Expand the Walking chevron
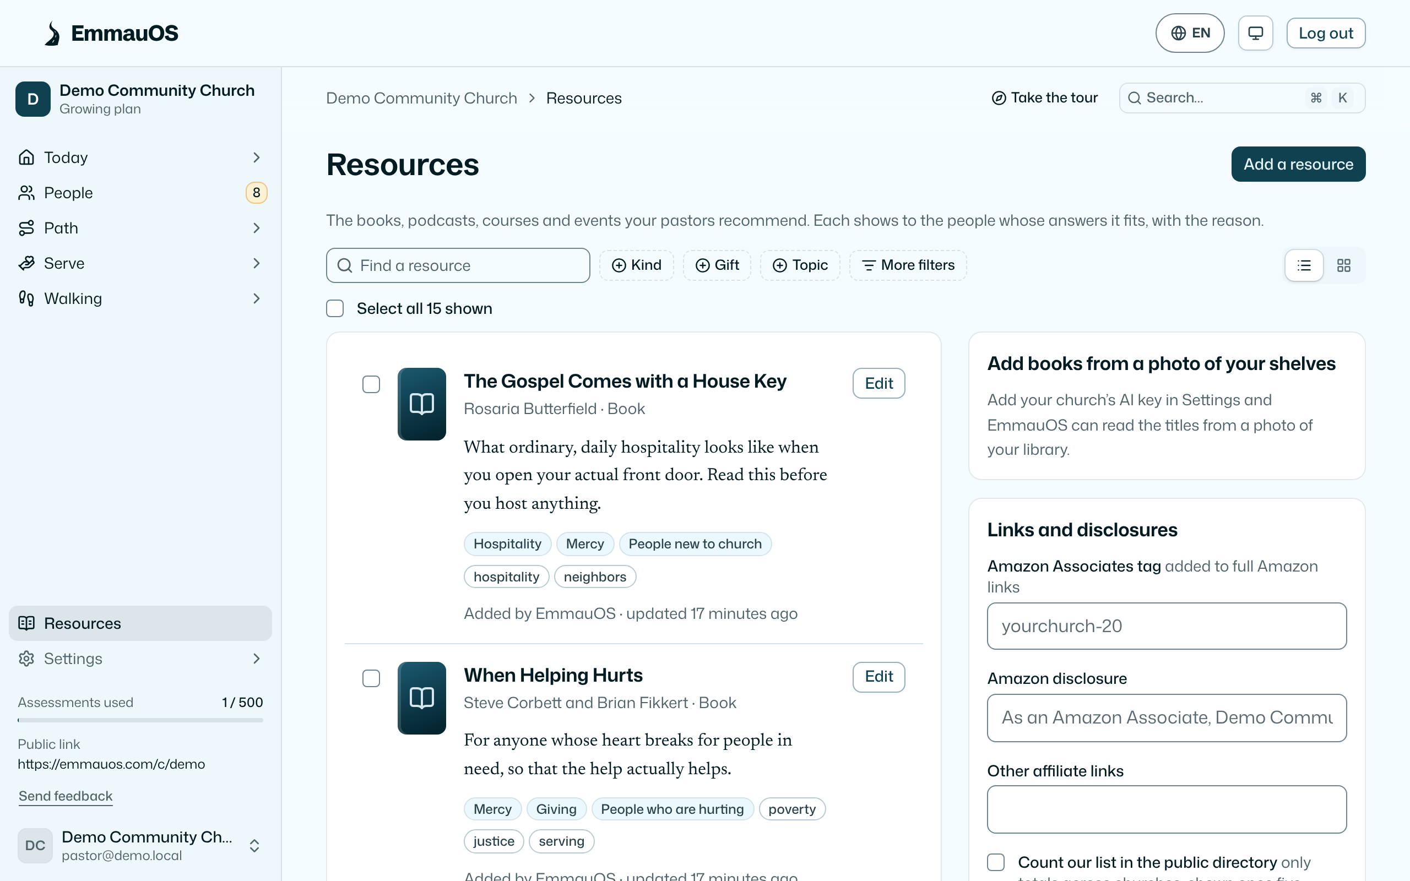Image resolution: width=1410 pixels, height=881 pixels. pyautogui.click(x=256, y=298)
